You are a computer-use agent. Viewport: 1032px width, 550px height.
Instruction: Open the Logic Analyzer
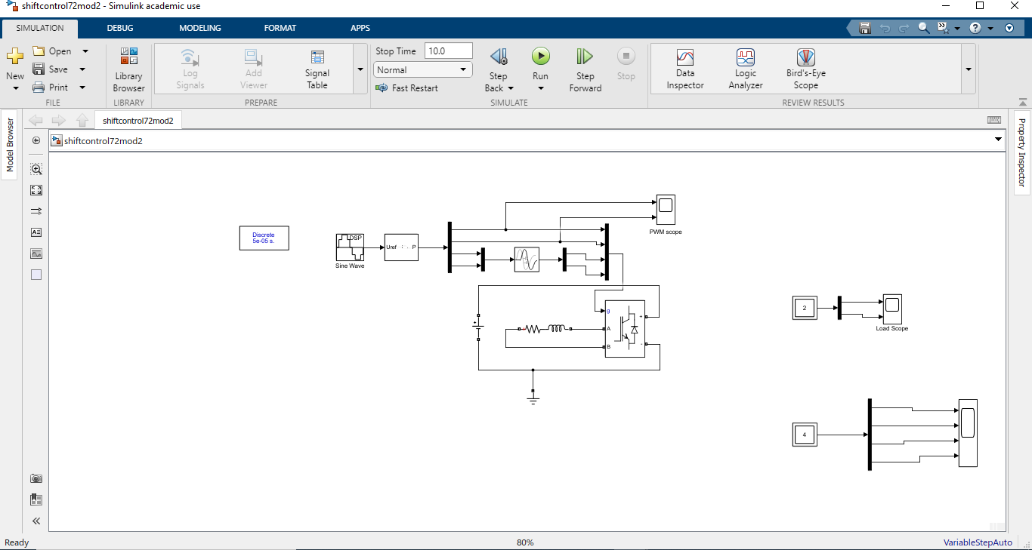tap(746, 69)
